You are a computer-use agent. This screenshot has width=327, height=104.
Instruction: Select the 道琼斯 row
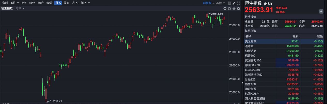pos(284,46)
